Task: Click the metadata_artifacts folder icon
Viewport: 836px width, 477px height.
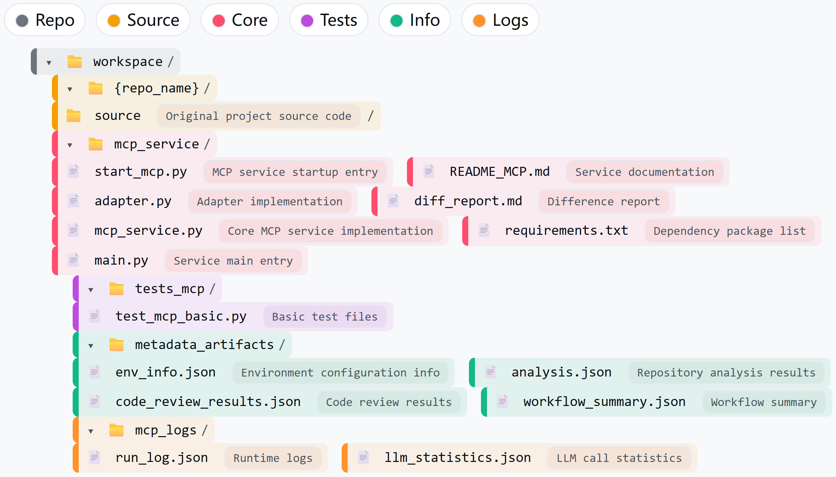Action: 116,345
